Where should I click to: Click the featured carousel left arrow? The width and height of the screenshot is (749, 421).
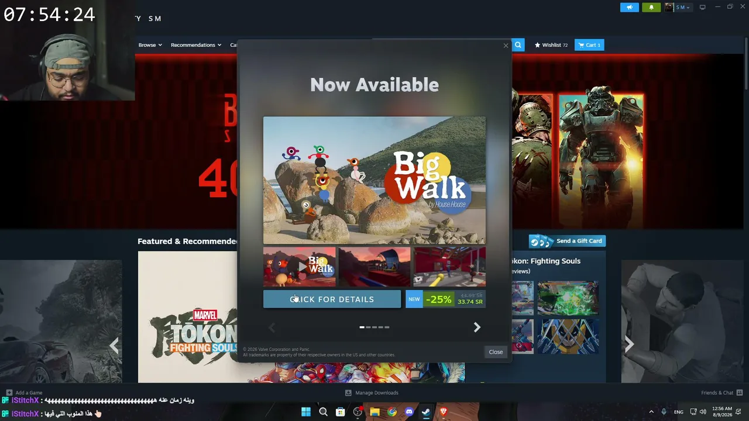[x=114, y=345]
